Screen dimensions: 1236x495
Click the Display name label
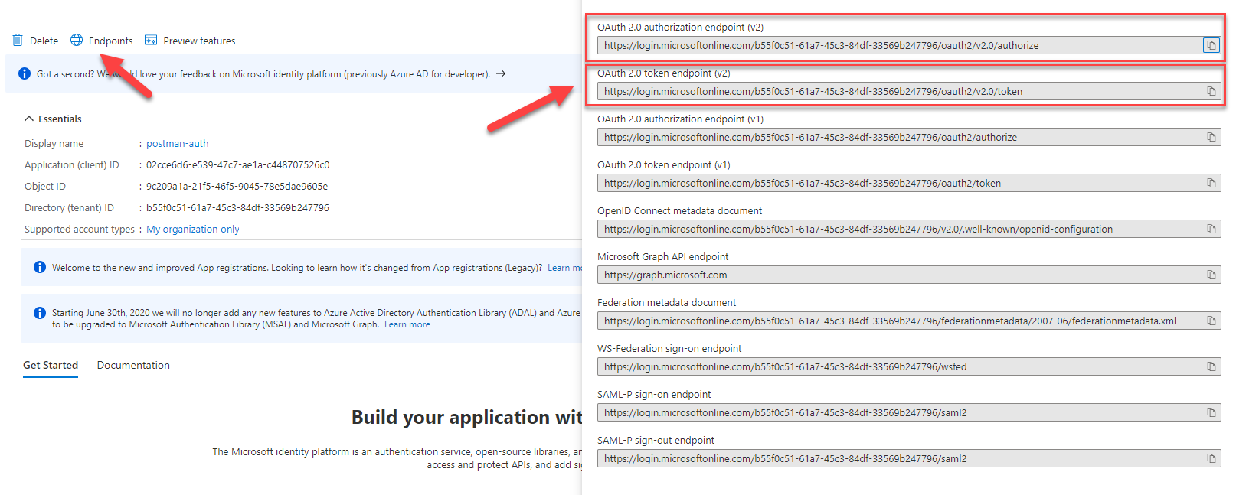tap(54, 143)
